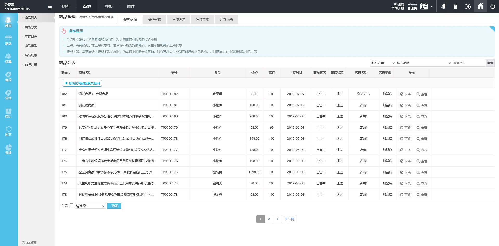Screen dimensions: 499x246
Task: Open the 促销 promotion sidebar icon
Action: coord(8,76)
